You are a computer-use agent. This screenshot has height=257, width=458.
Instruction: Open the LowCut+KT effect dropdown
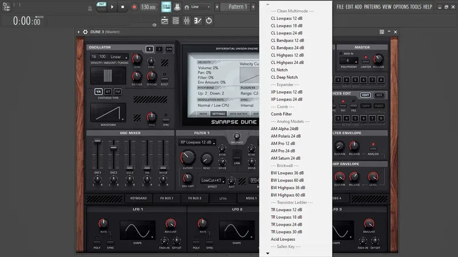click(212, 180)
